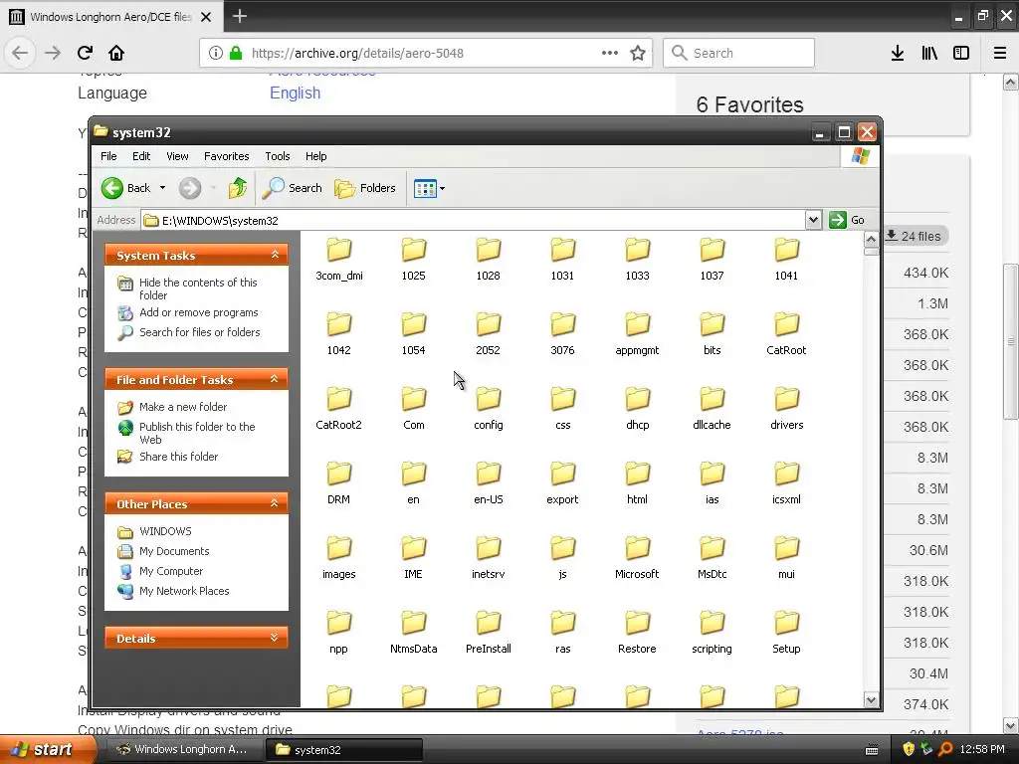Click the 24 files download button on archive.org
Viewport: 1019px width, 764px height.
click(914, 236)
